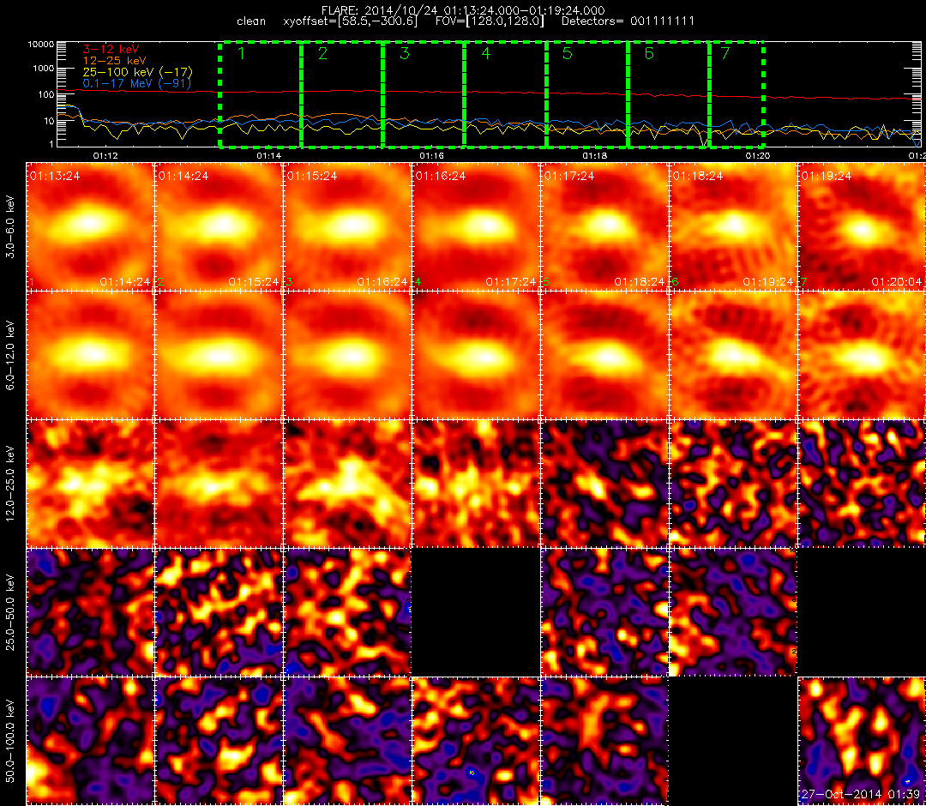Select the 12.0-25.0 keV image in interval 3 column
The image size is (926, 806).
[x=347, y=484]
